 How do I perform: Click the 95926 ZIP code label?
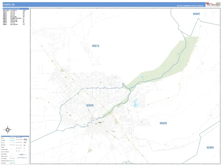click(x=90, y=105)
